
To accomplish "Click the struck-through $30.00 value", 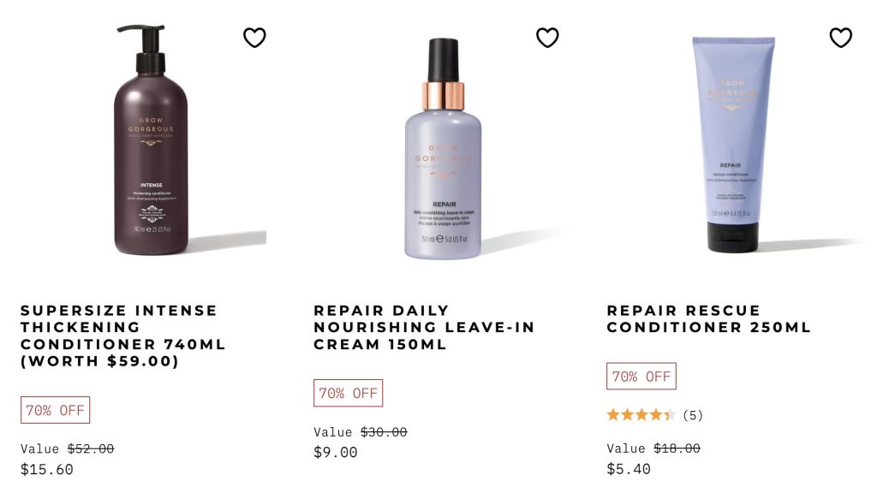I will pyautogui.click(x=384, y=432).
